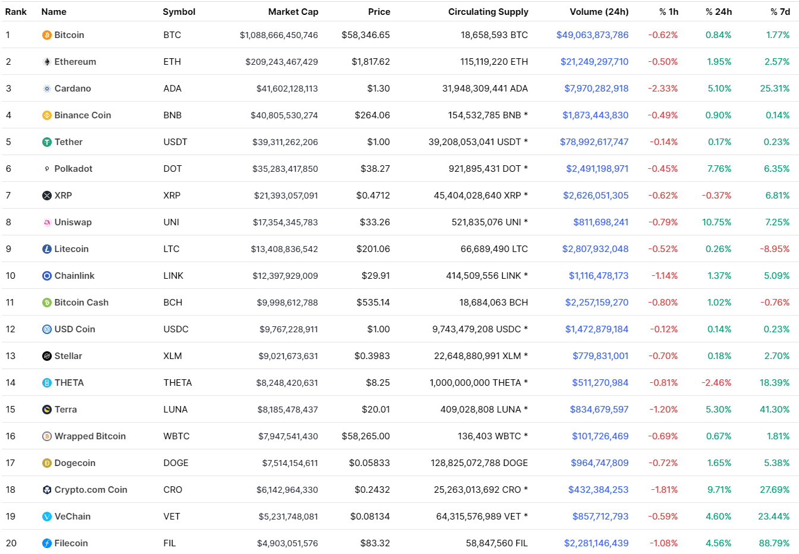Open the Uniswap name link
The height and width of the screenshot is (554, 799).
point(73,222)
